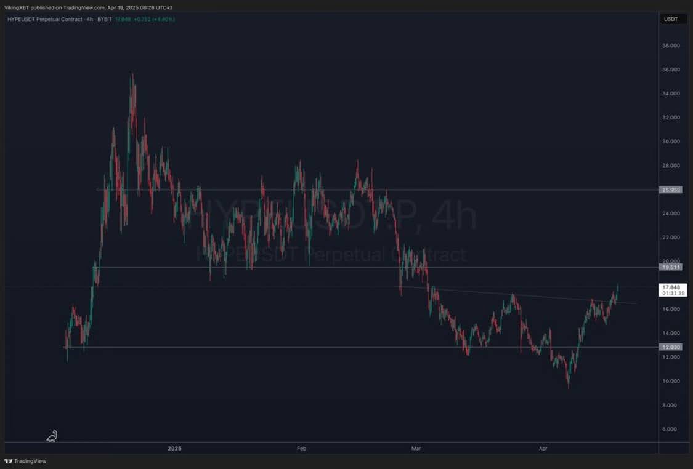Click the TradingView logo at bottom left

pyautogui.click(x=25, y=461)
